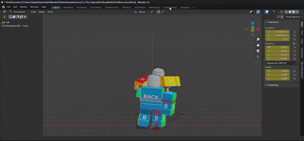304x141 pixels.
Task: Toggle bone overlay display icon
Action: 274,12
